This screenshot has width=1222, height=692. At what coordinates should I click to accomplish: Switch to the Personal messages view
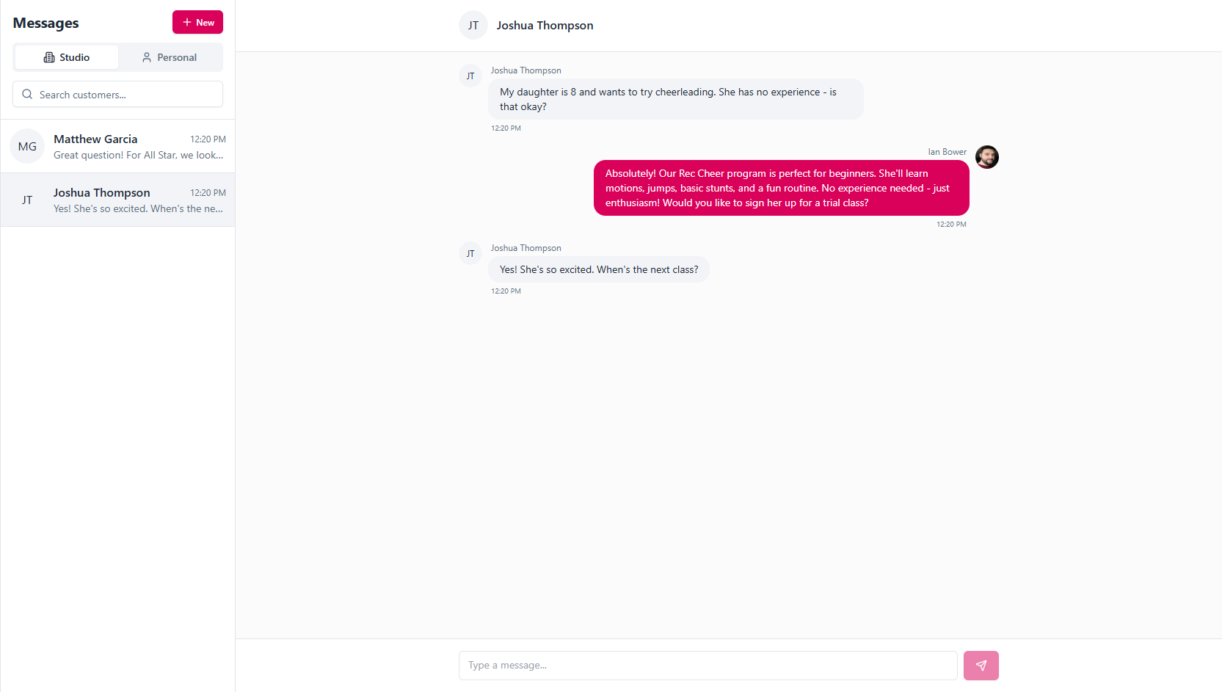click(x=170, y=57)
